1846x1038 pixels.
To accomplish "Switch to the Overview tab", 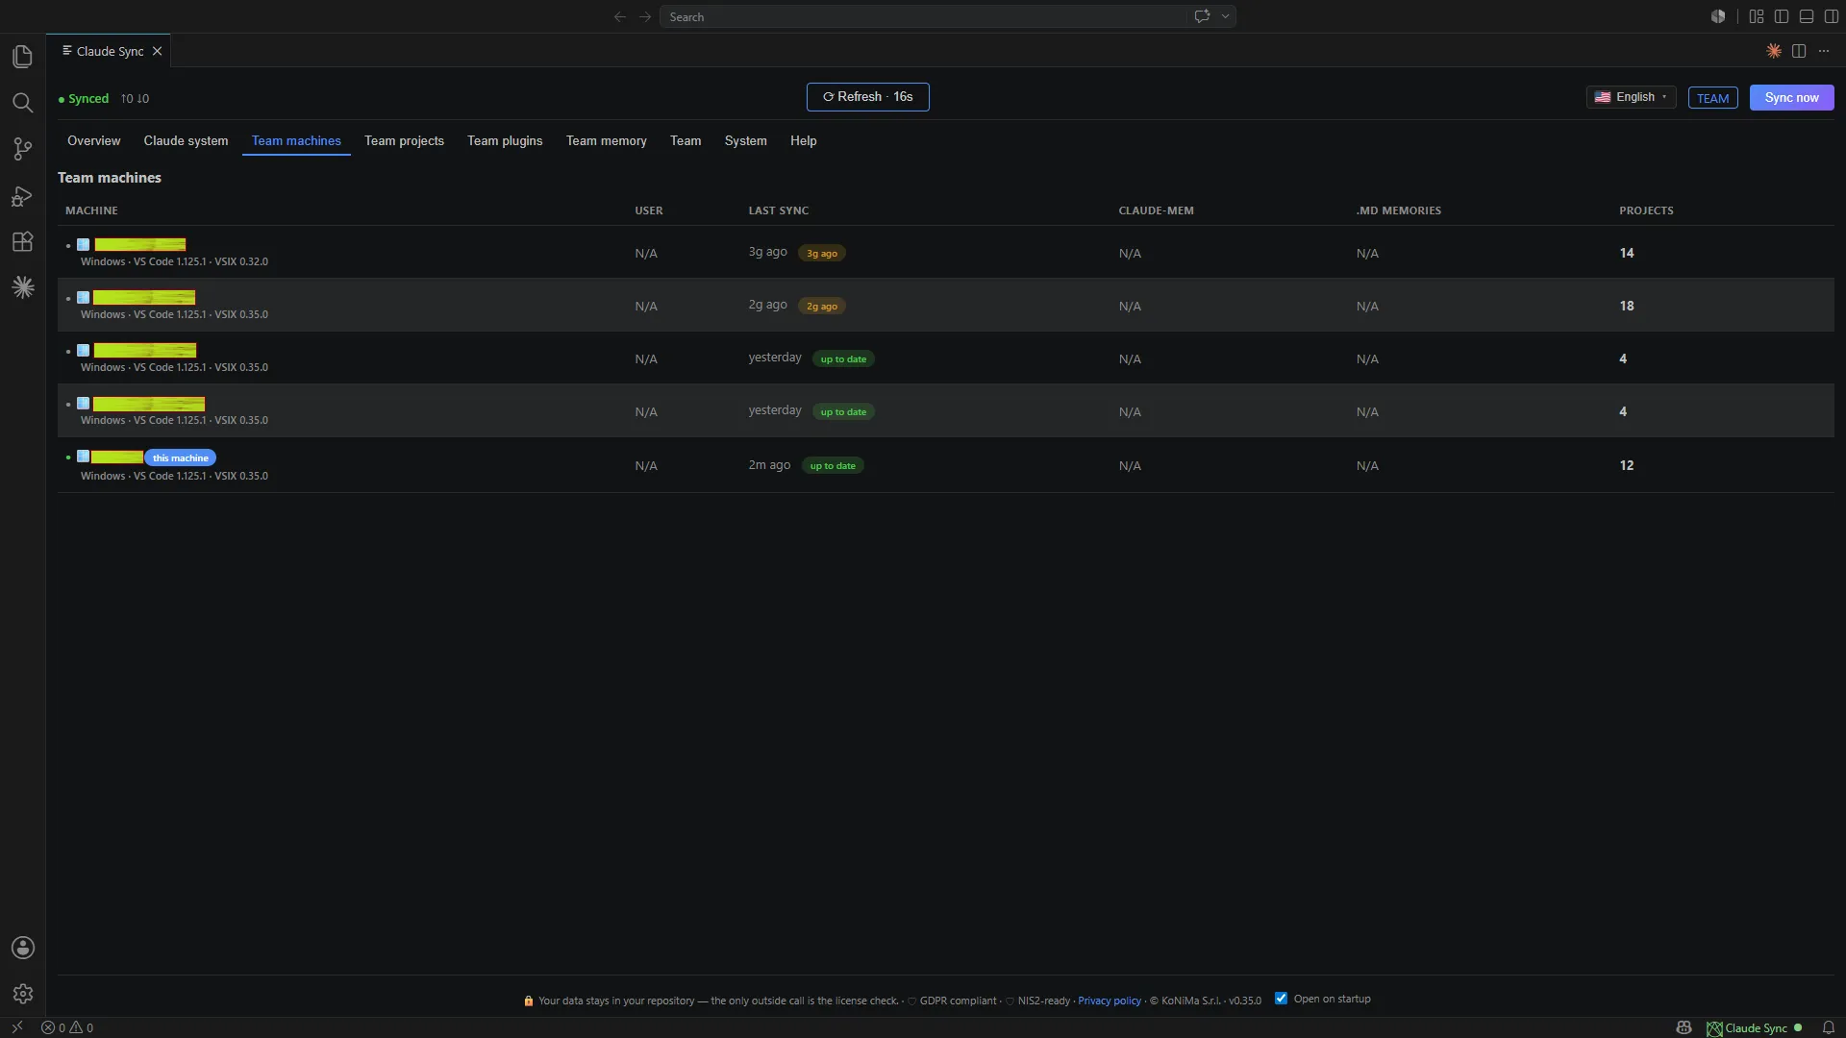I will 94,140.
